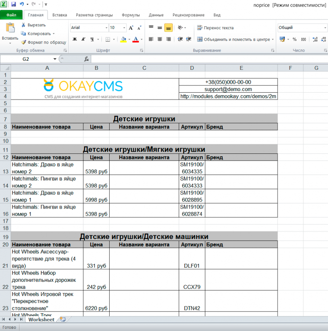Click the percent style icon

(x=294, y=39)
